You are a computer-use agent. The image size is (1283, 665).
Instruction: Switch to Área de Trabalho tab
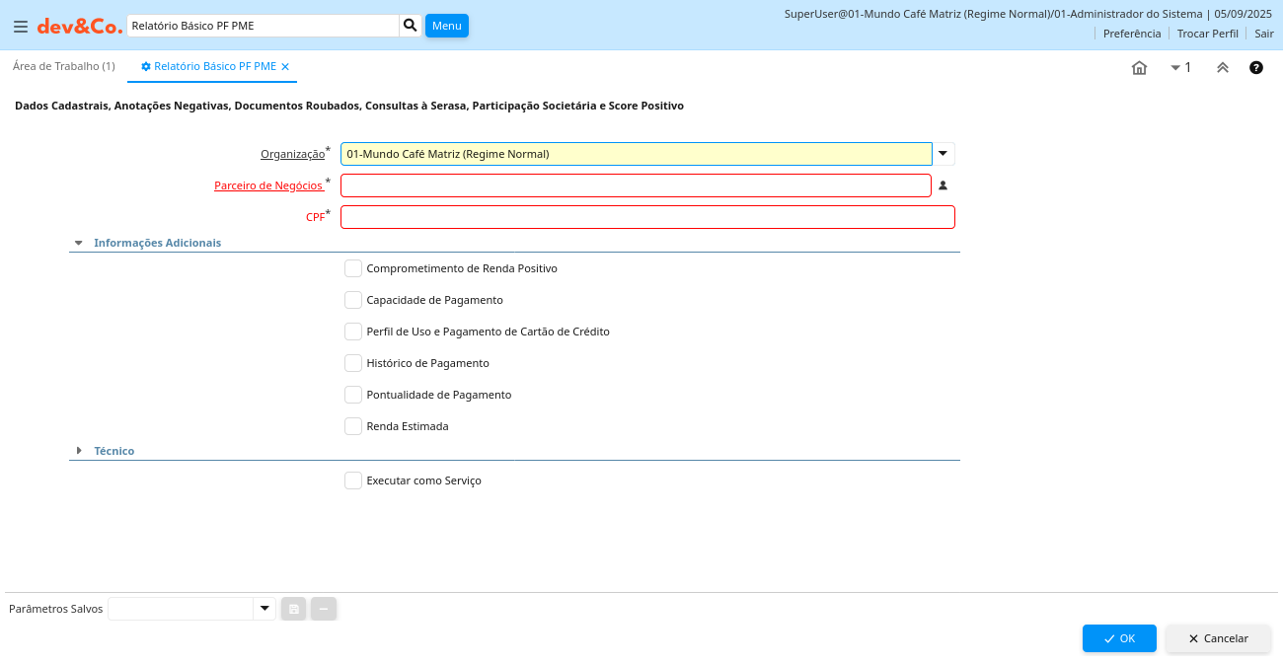click(x=64, y=66)
